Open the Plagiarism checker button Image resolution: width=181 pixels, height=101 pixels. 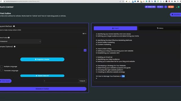[x=42, y=59]
